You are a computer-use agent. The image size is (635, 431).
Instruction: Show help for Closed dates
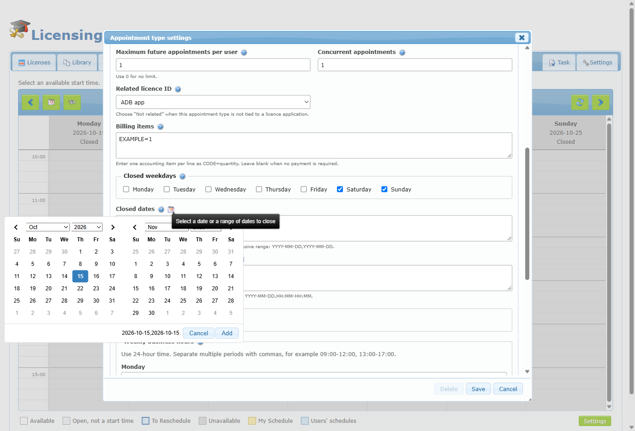pyautogui.click(x=161, y=209)
